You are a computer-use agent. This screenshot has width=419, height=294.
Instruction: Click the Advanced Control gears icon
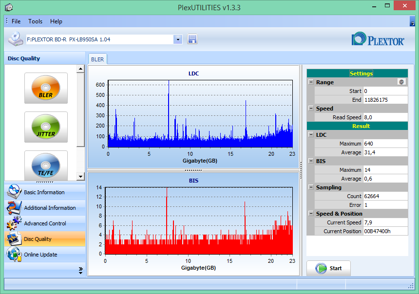pyautogui.click(x=14, y=223)
